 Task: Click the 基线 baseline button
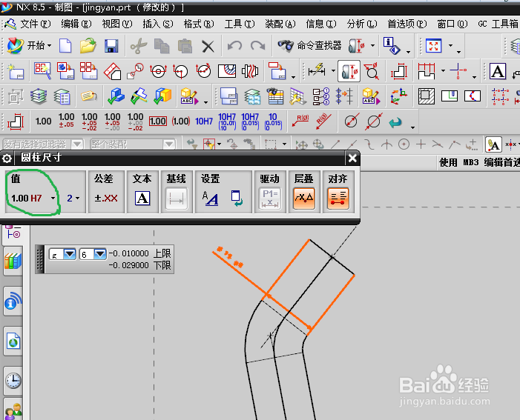click(x=176, y=199)
